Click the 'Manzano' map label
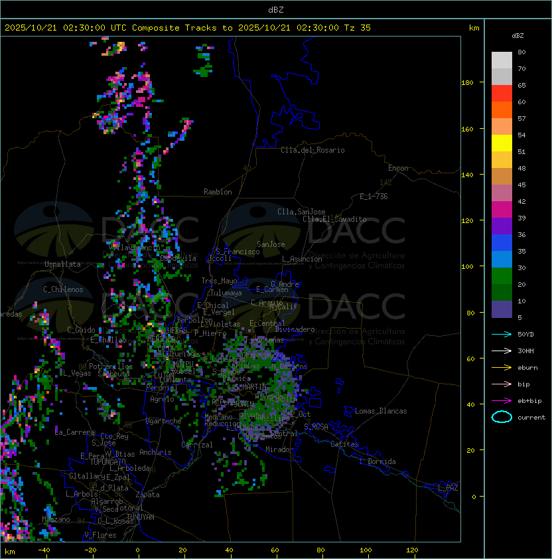The height and width of the screenshot is (559, 552). pos(56,519)
